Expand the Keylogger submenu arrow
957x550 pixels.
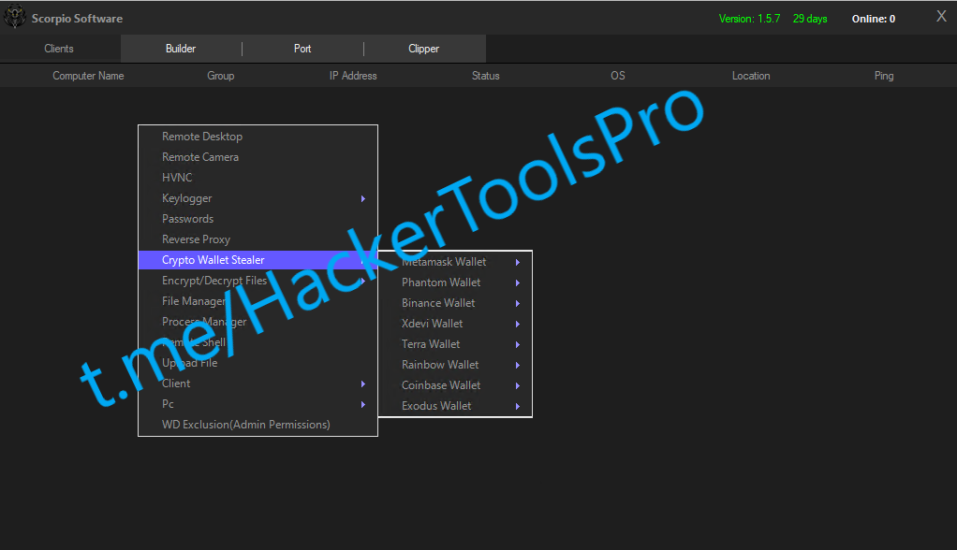[363, 199]
